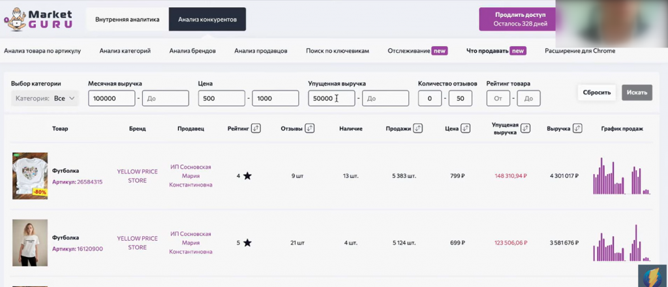Click the Месячная выручка maximum 'До' field
668x287 pixels.
click(165, 98)
